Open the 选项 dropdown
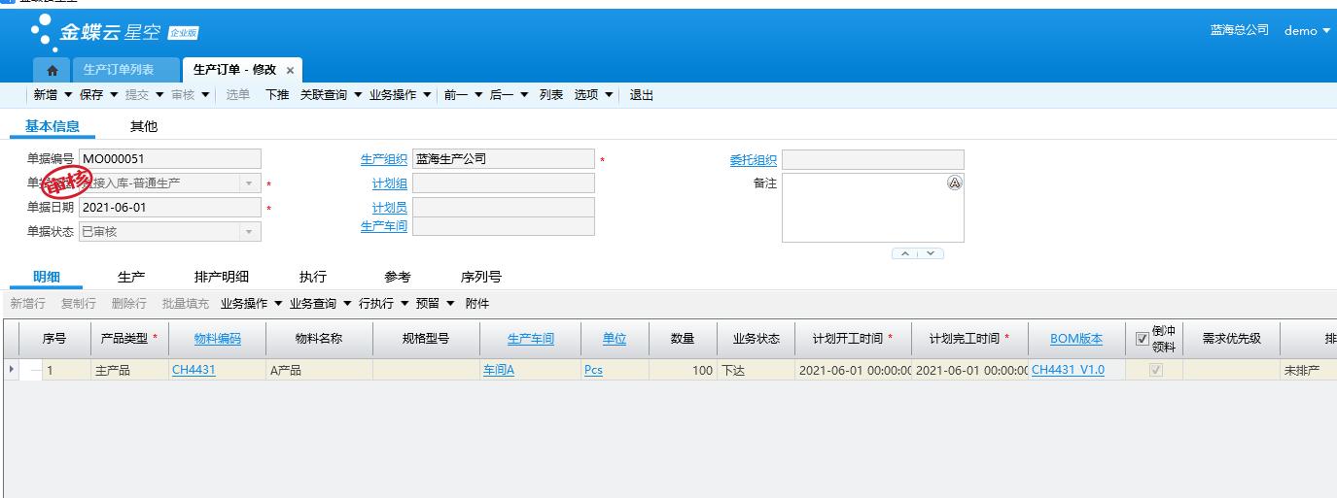Screen dimensions: 1337x498 click(593, 95)
